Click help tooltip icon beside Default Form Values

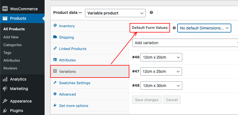[174, 28]
